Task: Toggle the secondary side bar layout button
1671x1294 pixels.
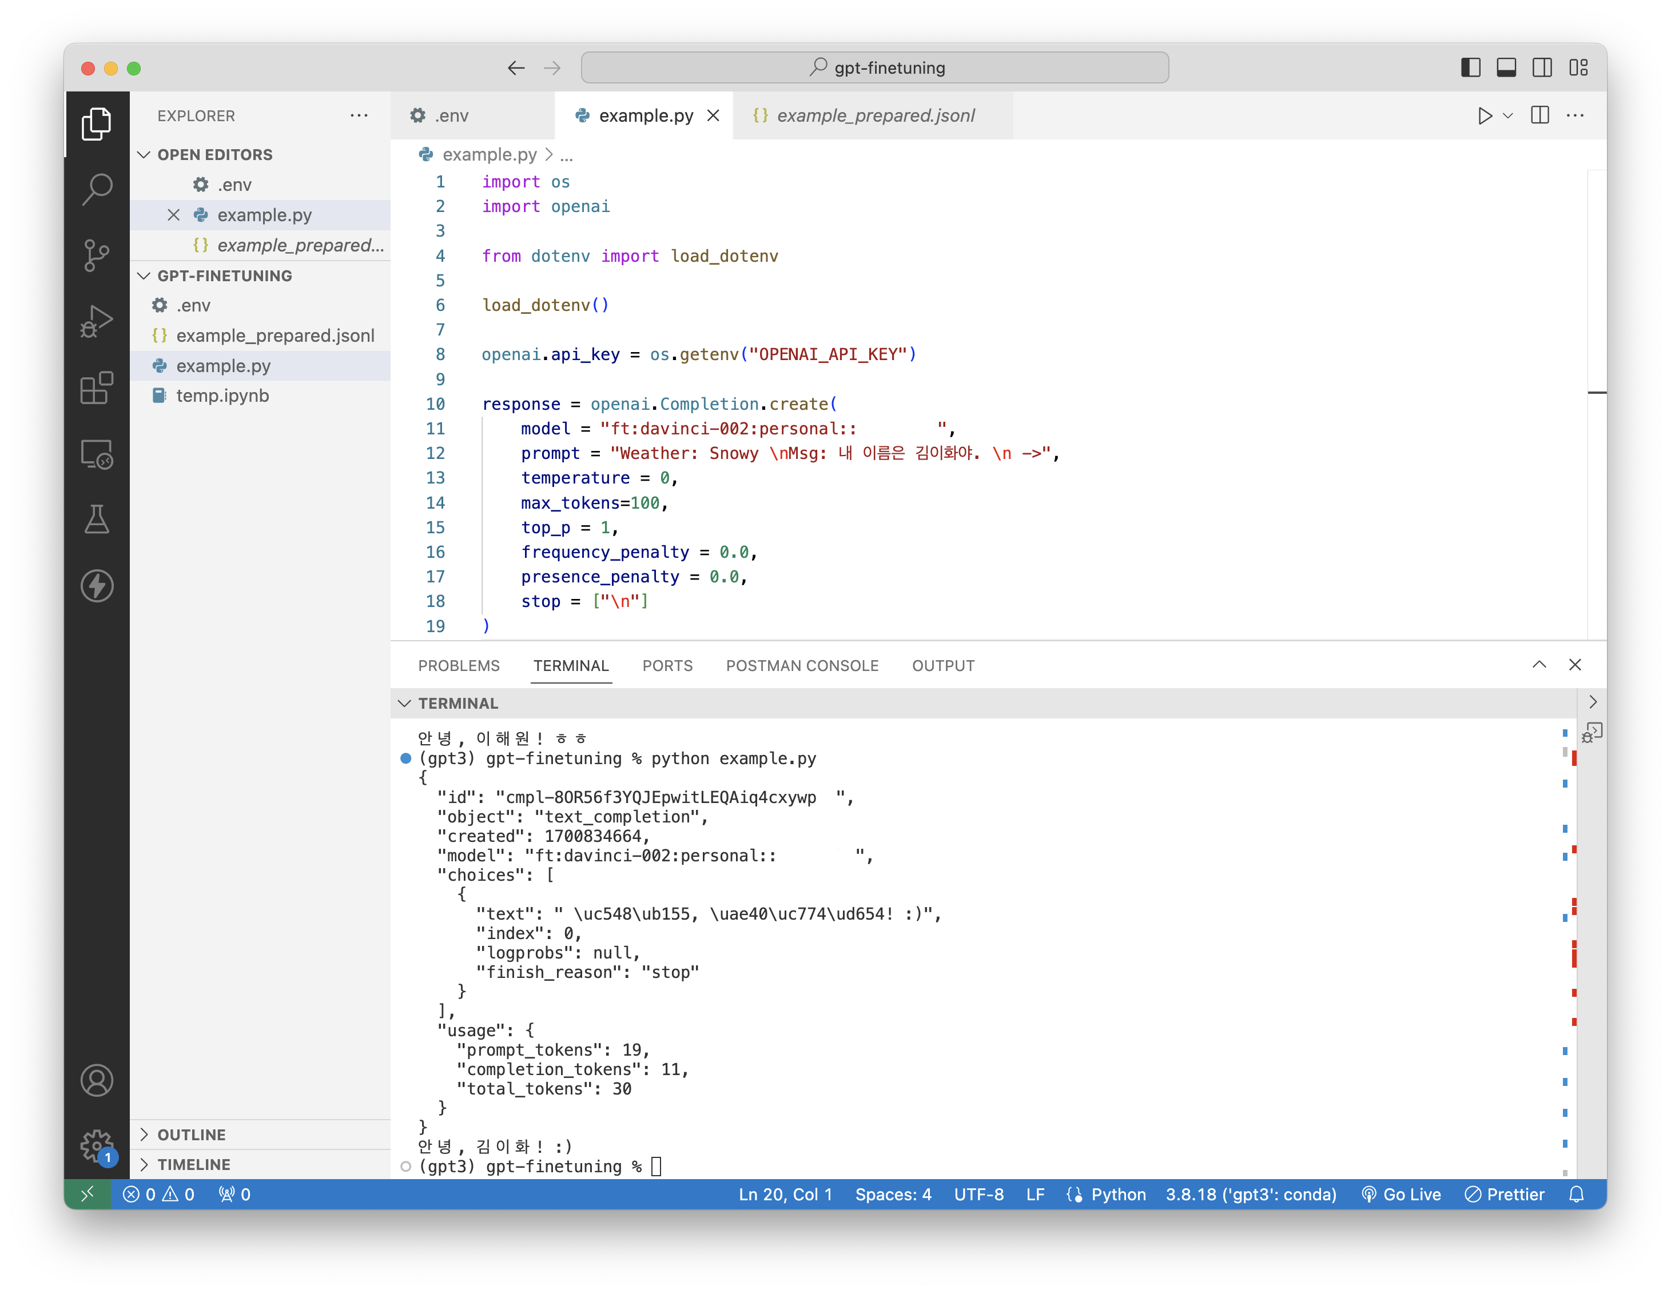Action: (1542, 67)
